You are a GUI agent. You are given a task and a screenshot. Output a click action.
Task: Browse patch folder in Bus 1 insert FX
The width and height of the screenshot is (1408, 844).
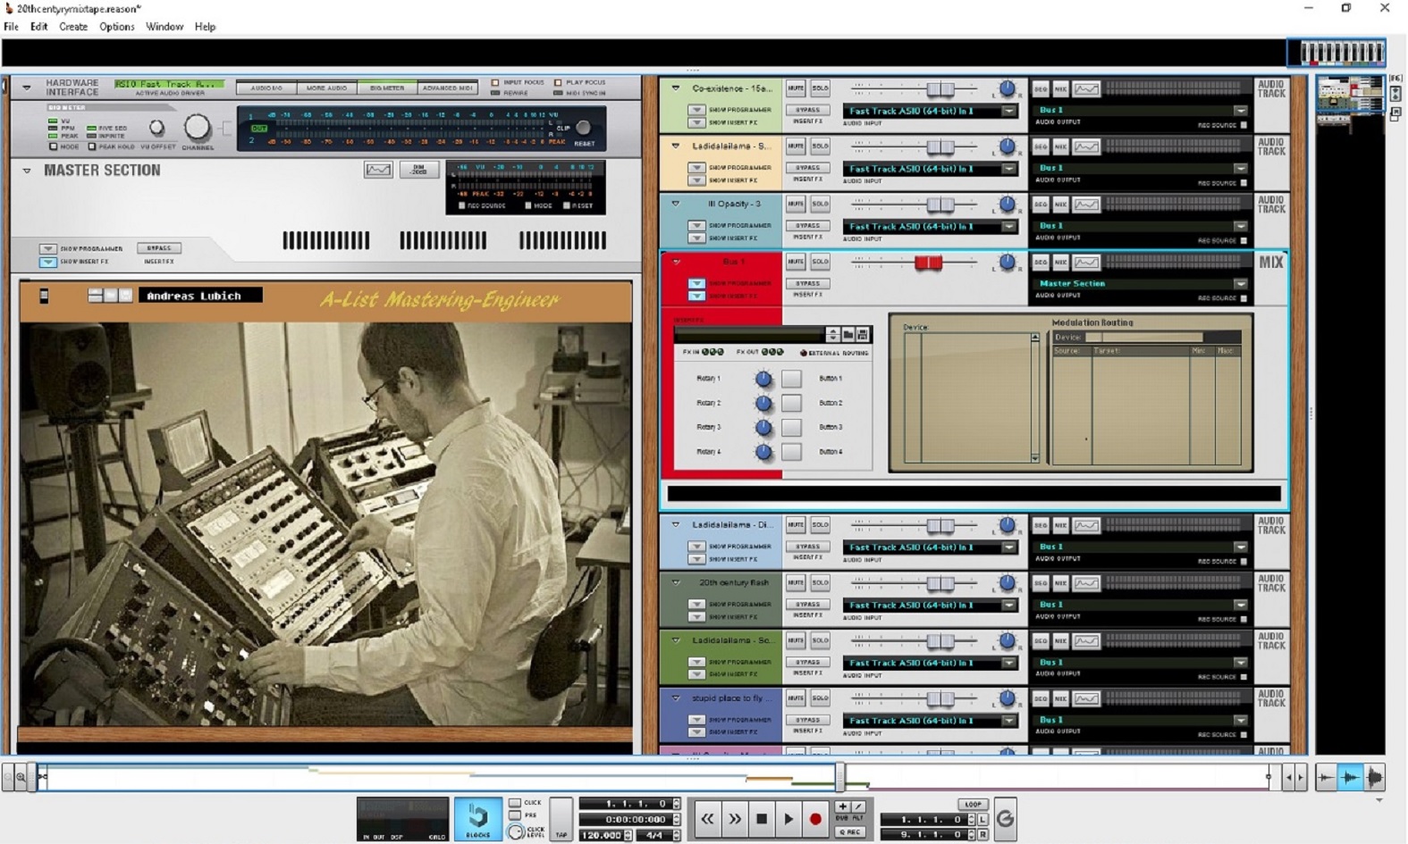point(847,334)
